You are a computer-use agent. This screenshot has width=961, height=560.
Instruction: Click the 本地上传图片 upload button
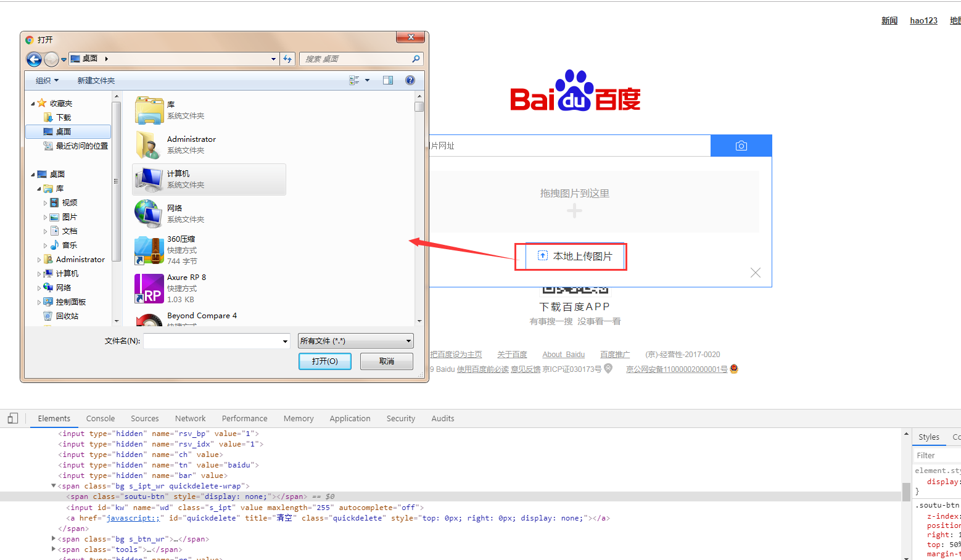coord(575,256)
